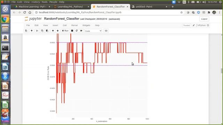Open the spreadsheet app in dock
The image size is (223, 125).
5,105
